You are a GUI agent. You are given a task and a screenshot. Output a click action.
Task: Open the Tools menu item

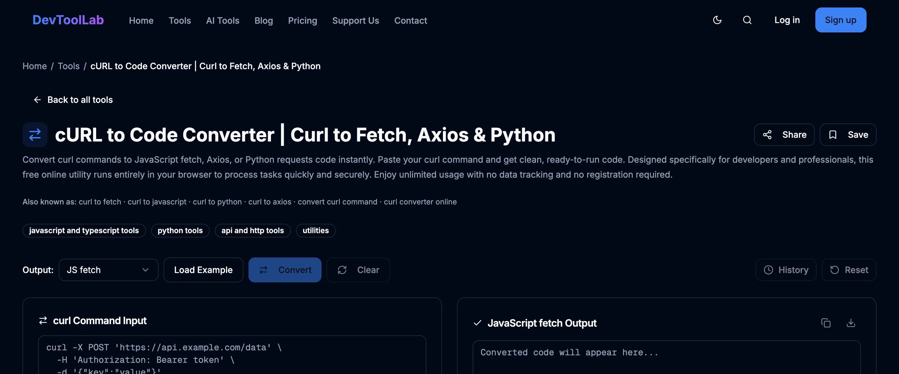tap(180, 20)
